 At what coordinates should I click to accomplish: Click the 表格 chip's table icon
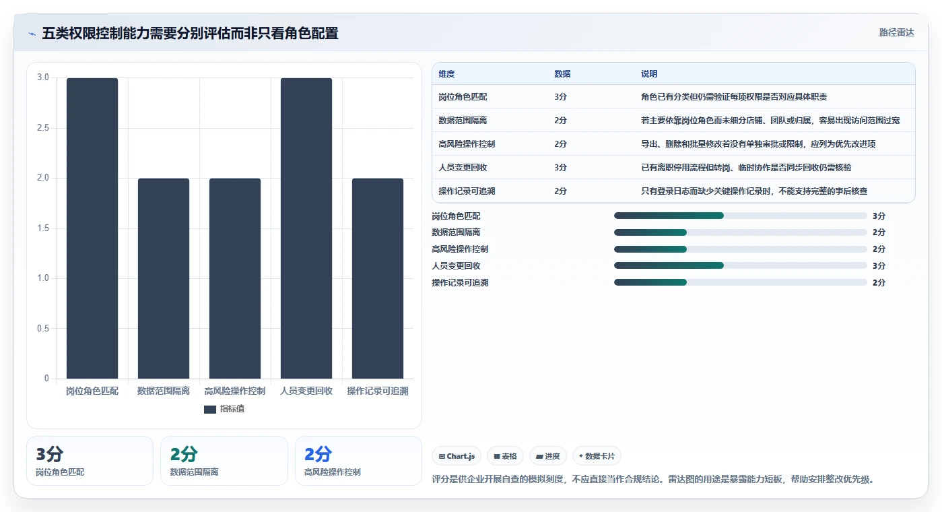pyautogui.click(x=497, y=456)
